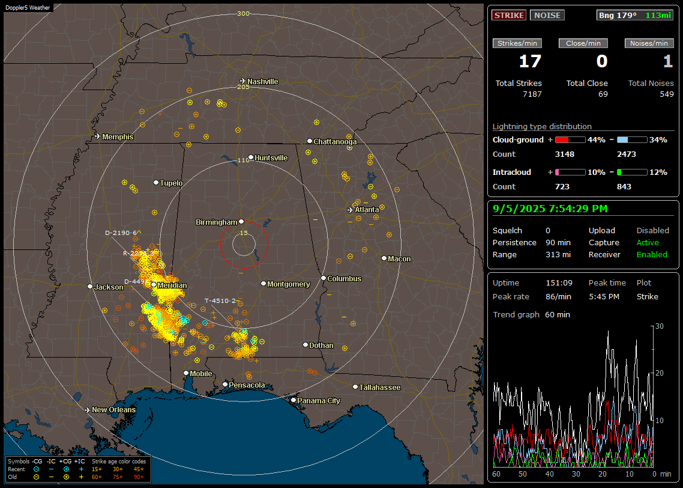
Task: Click the Total Strikes value 7187
Action: pos(532,94)
